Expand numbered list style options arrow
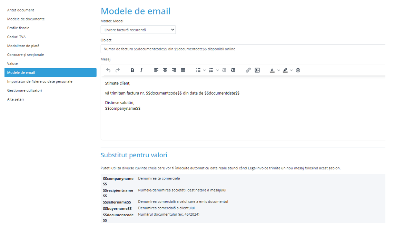Image resolution: width=394 pixels, height=237 pixels. (x=217, y=70)
